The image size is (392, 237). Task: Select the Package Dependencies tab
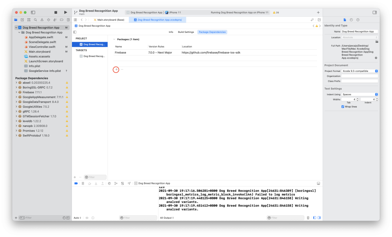pos(212,32)
